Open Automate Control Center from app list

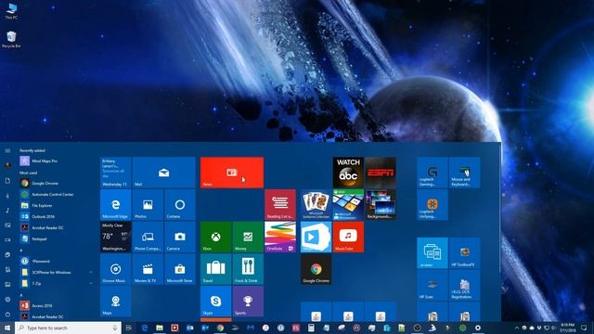(55, 194)
